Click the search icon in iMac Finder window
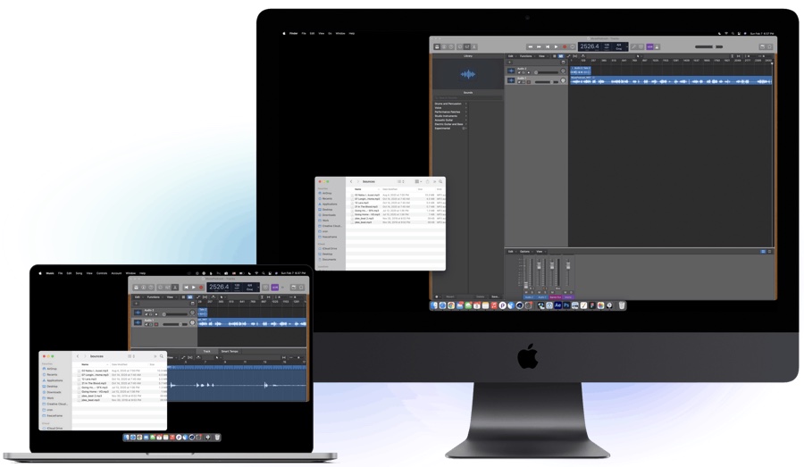The image size is (804, 467). [440, 181]
